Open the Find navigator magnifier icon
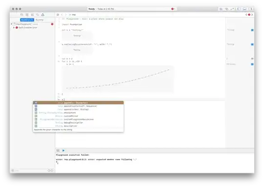Viewport: 264px width, 187px height. 37,15
